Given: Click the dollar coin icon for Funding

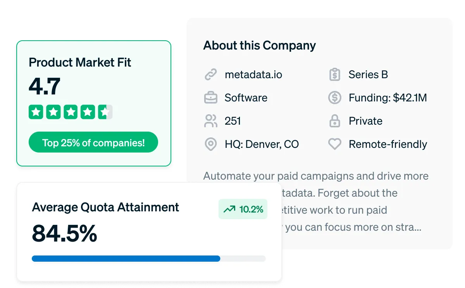Looking at the screenshot, I should point(334,98).
